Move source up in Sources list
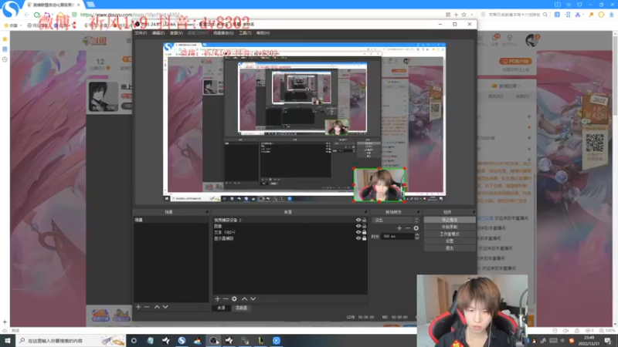This screenshot has height=347, width=618. (x=244, y=299)
